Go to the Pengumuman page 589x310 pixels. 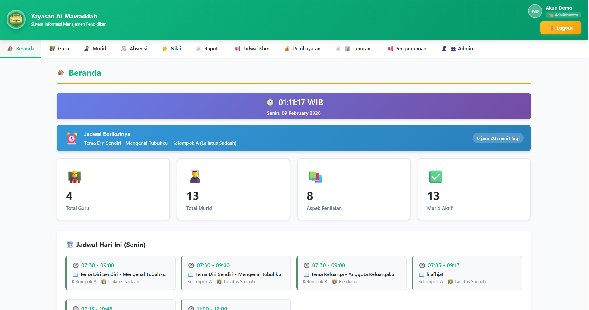click(407, 49)
